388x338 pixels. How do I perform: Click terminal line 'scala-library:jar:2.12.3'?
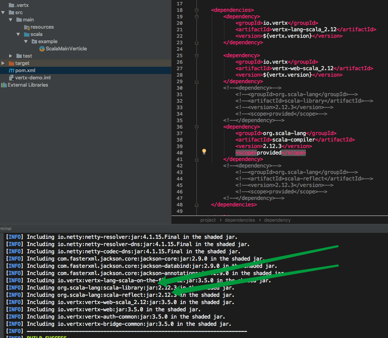coord(120,288)
